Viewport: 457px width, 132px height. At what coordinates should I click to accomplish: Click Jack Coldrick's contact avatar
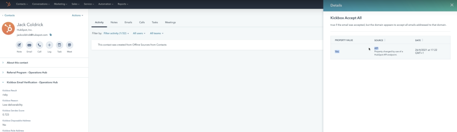point(8,28)
